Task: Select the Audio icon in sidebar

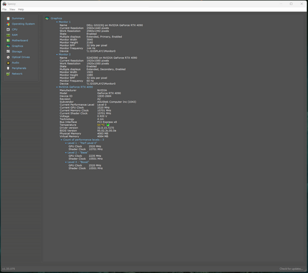Action: click(8, 63)
